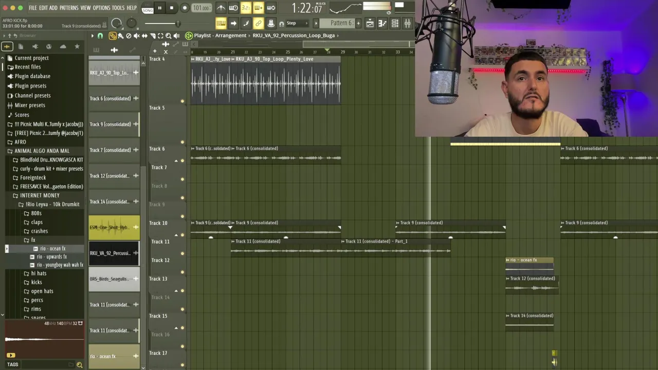Collapse the Track 6 group arrow
This screenshot has height=370, width=658.
coord(176,161)
